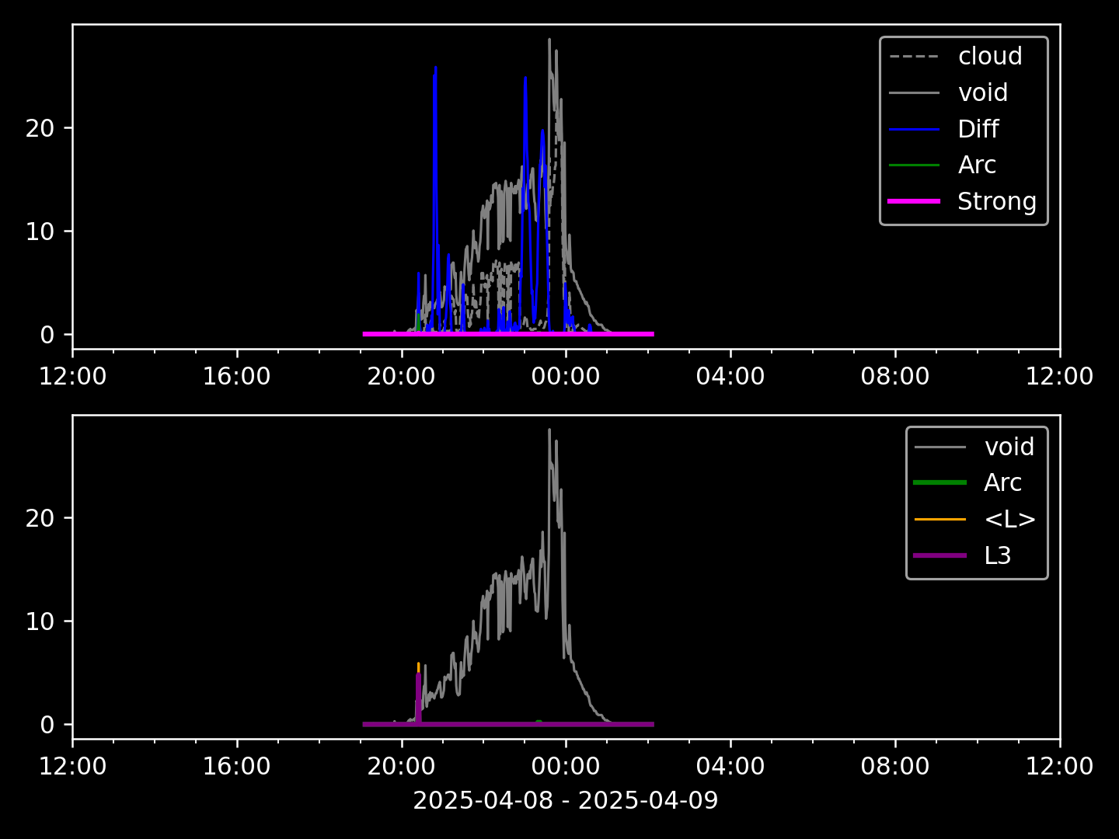This screenshot has height=839, width=1119.
Task: Click the 10 y-axis label on bottom plot
Action: point(40,621)
